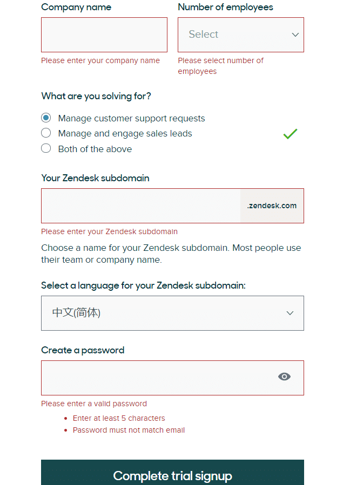
Task: Click the Create a password label
Action: click(83, 350)
